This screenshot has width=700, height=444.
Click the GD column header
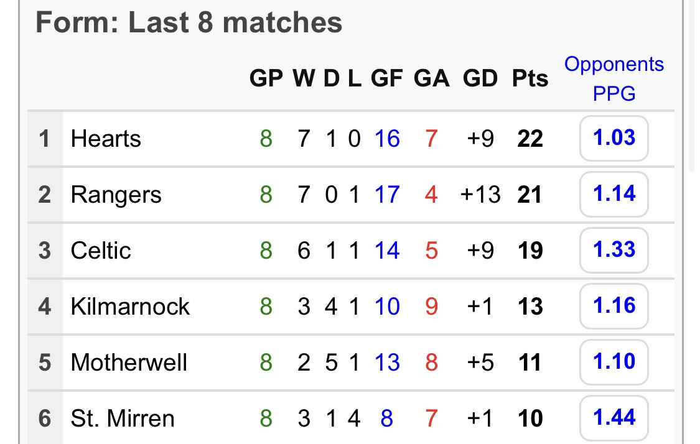tap(480, 79)
